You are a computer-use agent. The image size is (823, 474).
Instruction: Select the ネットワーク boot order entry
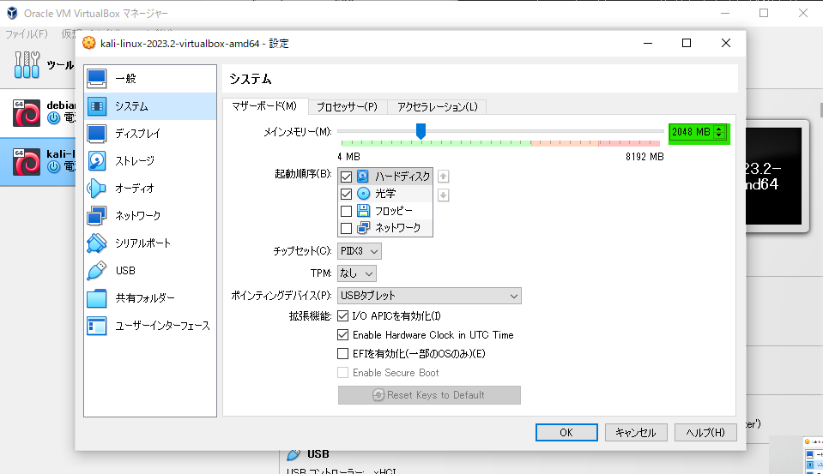[x=385, y=228]
